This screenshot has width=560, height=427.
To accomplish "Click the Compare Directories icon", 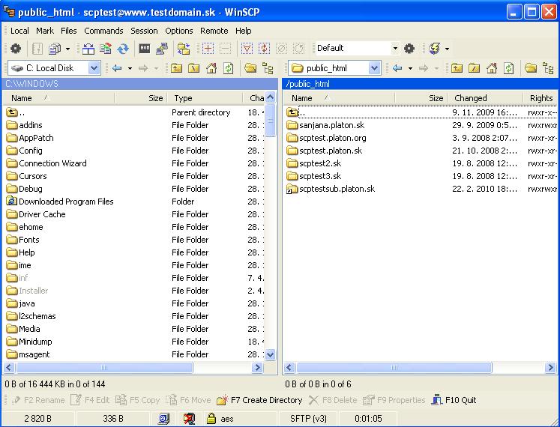I will coord(88,48).
